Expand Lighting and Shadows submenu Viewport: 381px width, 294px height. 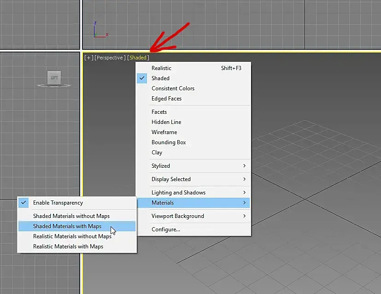click(x=193, y=193)
